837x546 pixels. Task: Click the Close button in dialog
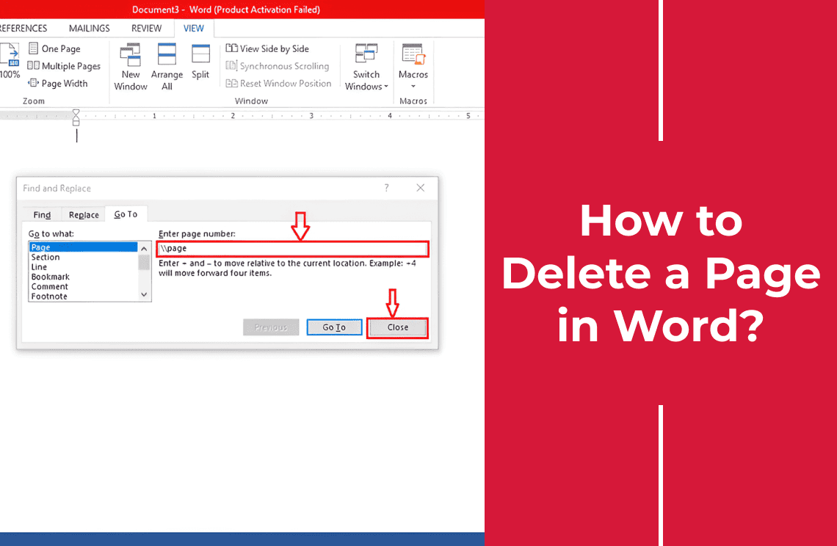[397, 327]
